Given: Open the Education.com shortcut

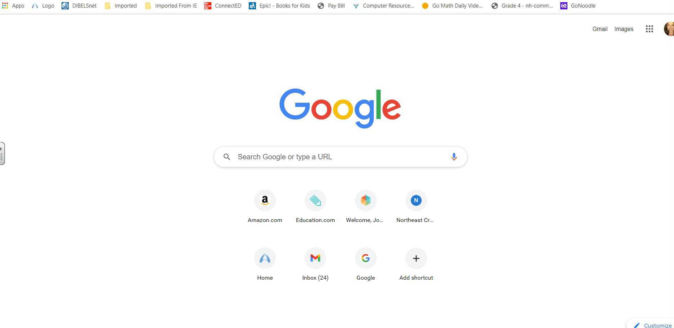Looking at the screenshot, I should 315,207.
